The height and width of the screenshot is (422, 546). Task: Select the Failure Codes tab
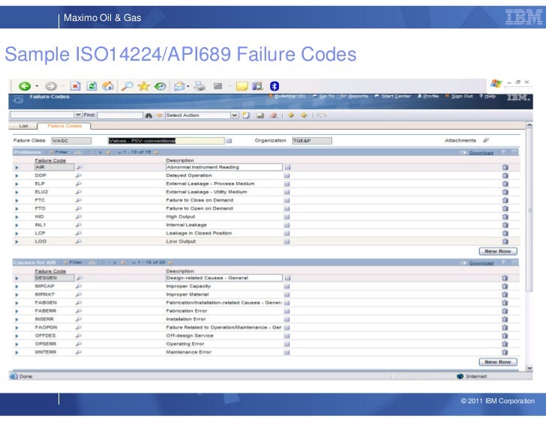point(64,126)
